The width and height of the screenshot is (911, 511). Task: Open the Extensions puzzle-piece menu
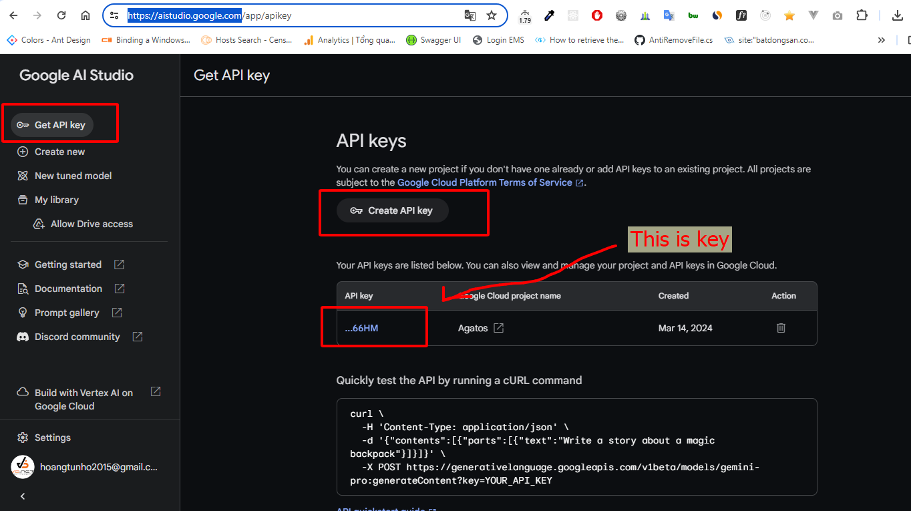862,15
